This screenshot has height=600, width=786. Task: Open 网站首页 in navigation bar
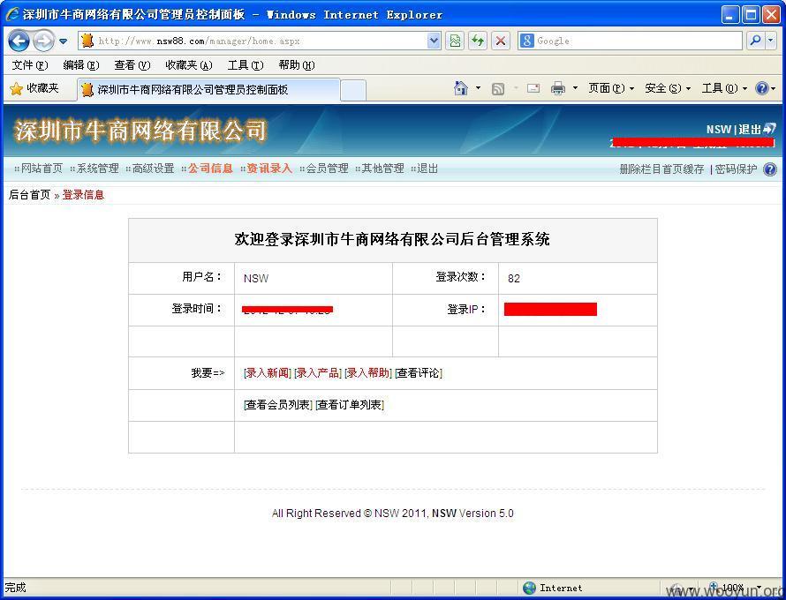(x=42, y=169)
